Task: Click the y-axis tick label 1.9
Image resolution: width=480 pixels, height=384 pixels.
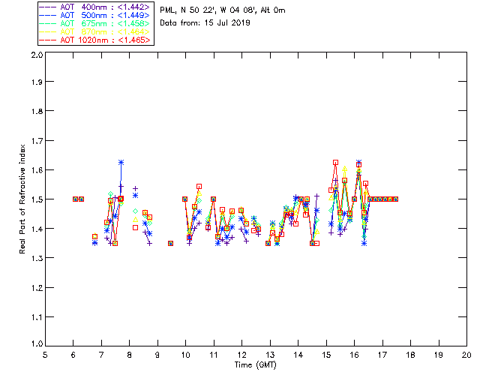Action: (37, 82)
